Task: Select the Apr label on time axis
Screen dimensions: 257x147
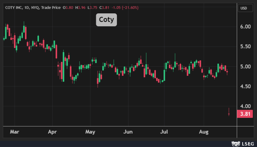Action: click(x=53, y=132)
